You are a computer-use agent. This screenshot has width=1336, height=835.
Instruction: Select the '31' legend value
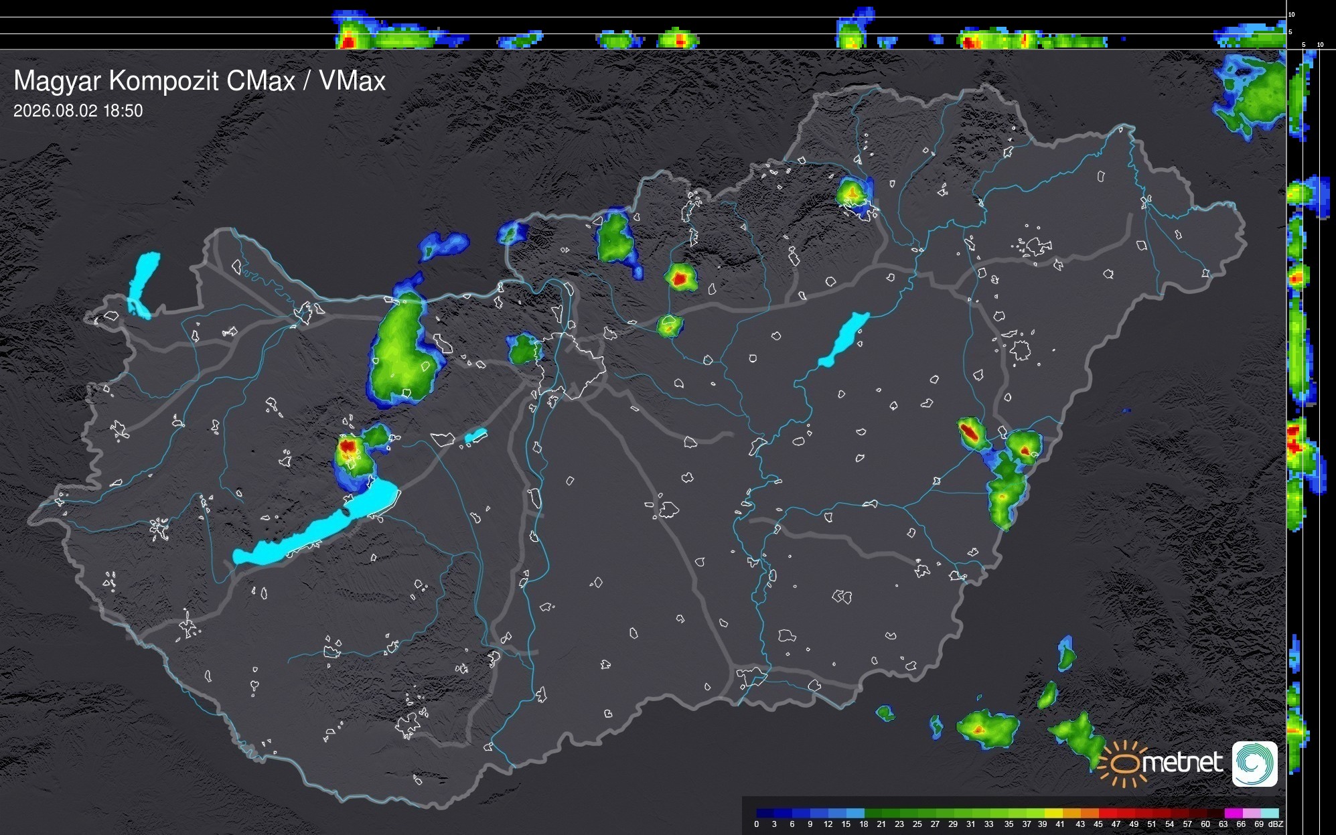click(x=971, y=824)
